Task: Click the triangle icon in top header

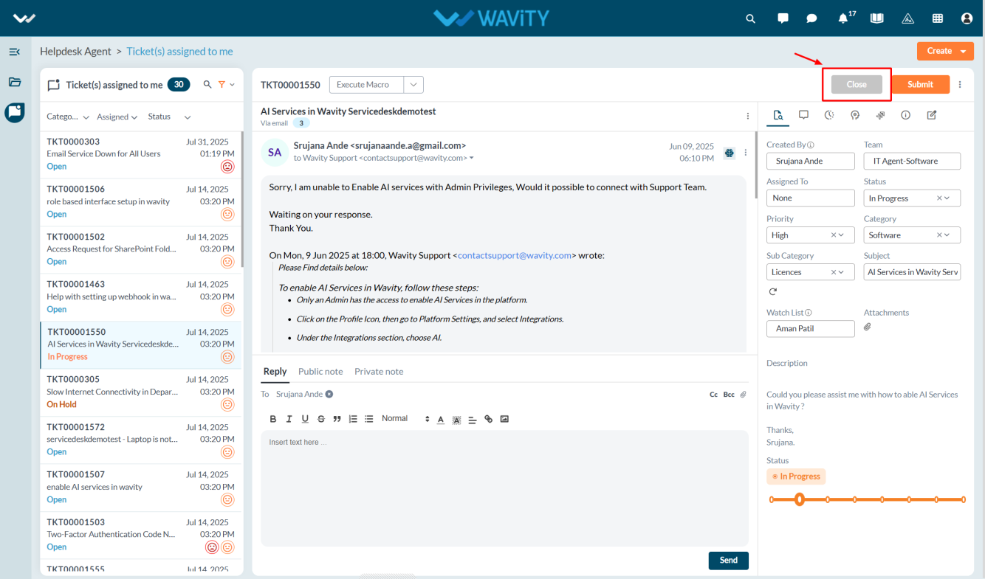Action: point(908,18)
